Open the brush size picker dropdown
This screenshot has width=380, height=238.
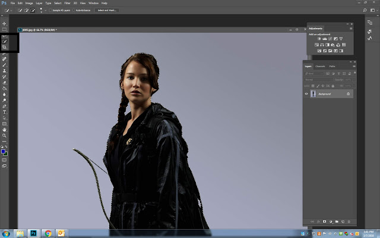45,11
